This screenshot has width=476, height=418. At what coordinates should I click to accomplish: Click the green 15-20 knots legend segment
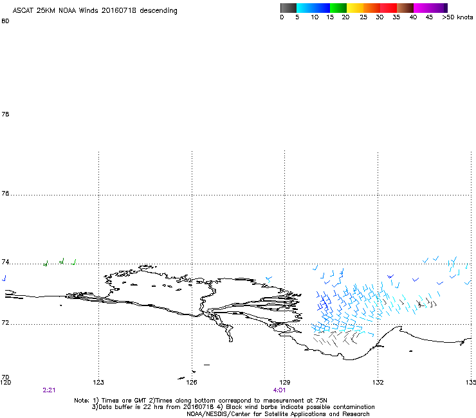[x=338, y=8]
